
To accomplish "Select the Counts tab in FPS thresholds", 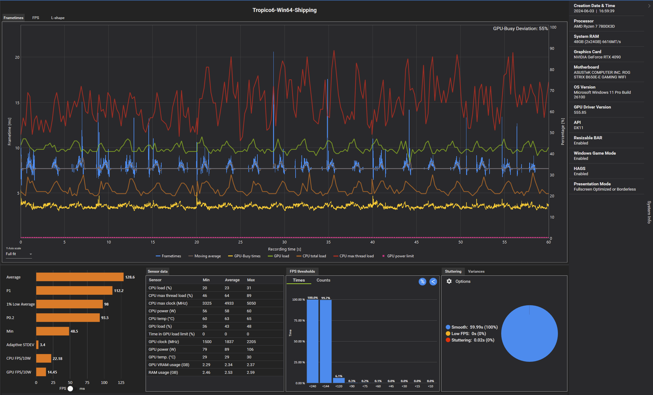I will (x=323, y=280).
